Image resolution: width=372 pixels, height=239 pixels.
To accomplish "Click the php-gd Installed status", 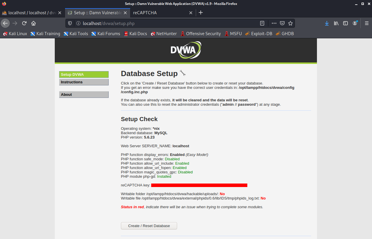I will (164, 177).
